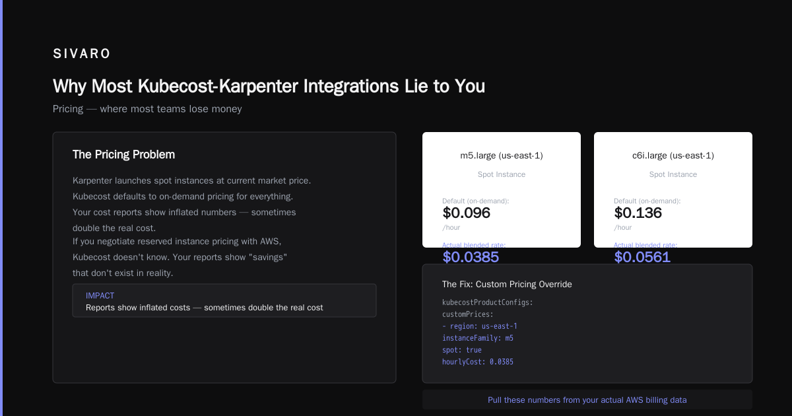
Task: Click 'm5.large (us-east-1)' card title
Action: [502, 156]
